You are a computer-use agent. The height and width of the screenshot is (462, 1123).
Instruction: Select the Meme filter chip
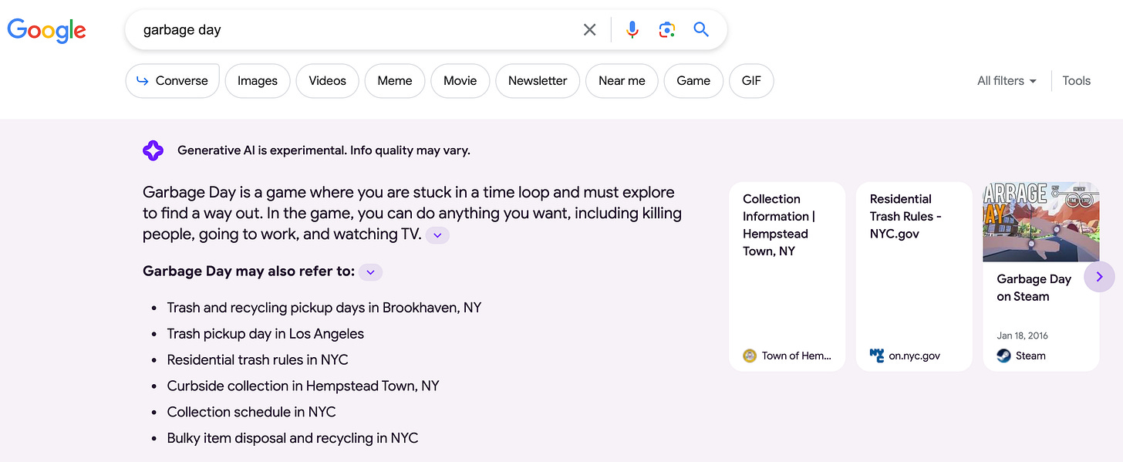pyautogui.click(x=395, y=81)
